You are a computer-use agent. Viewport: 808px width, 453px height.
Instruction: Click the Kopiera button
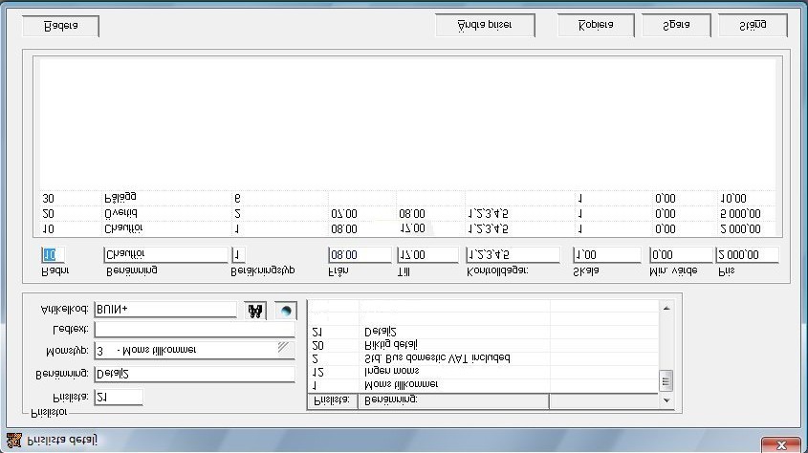596,25
